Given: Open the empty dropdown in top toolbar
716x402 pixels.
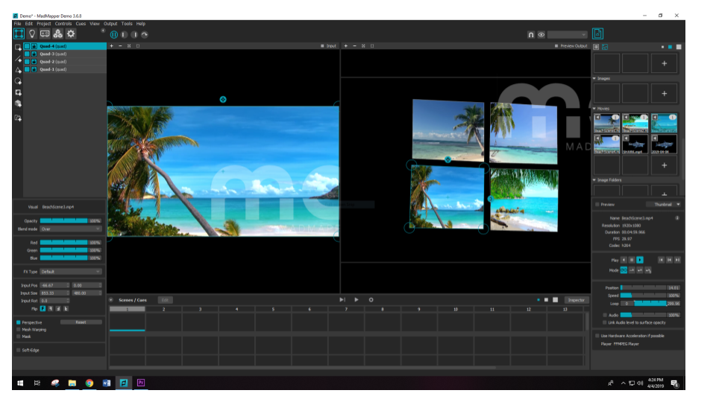Looking at the screenshot, I should click(x=567, y=35).
